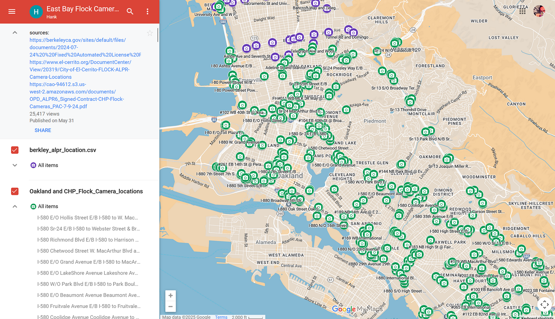Viewport: 555px width, 319px height.
Task: Expand All items under berkley_alpr_location.csv
Action: click(x=14, y=165)
